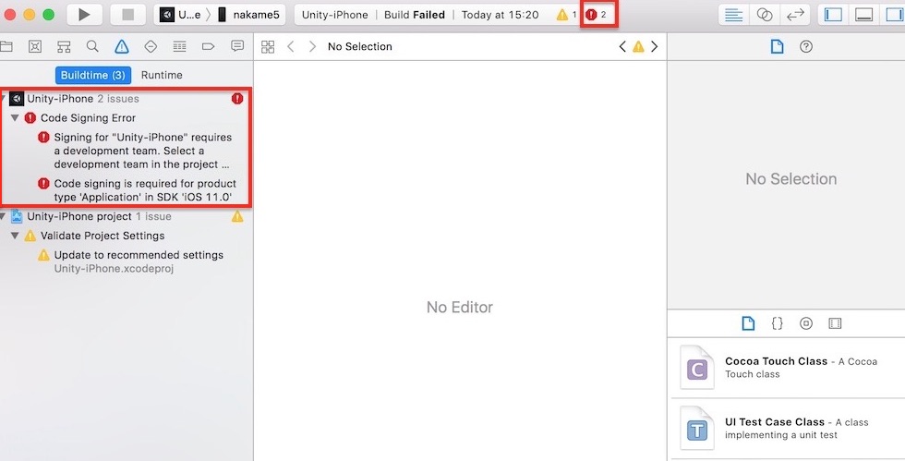Toggle the Navigator panel visibility
This screenshot has width=905, height=461.
833,15
